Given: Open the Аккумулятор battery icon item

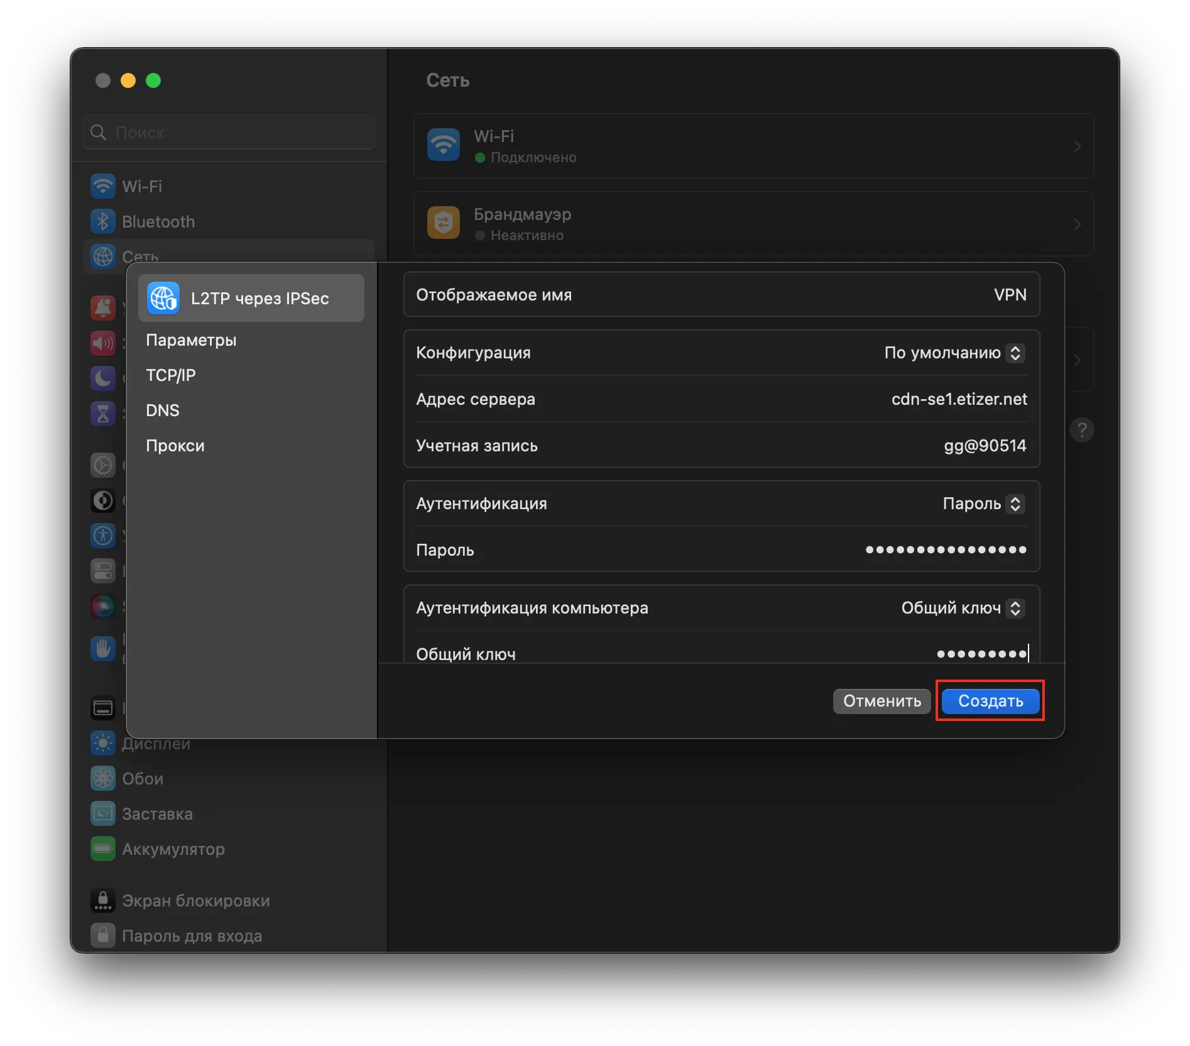Looking at the screenshot, I should click(x=103, y=849).
